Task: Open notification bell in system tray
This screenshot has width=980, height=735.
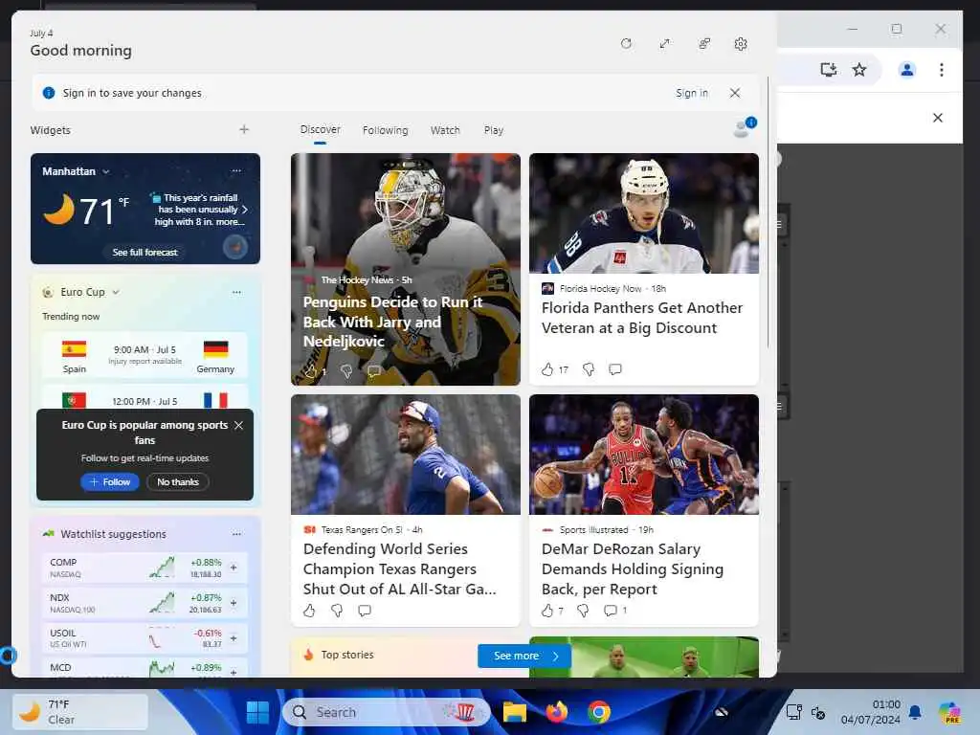Action: [x=915, y=712]
